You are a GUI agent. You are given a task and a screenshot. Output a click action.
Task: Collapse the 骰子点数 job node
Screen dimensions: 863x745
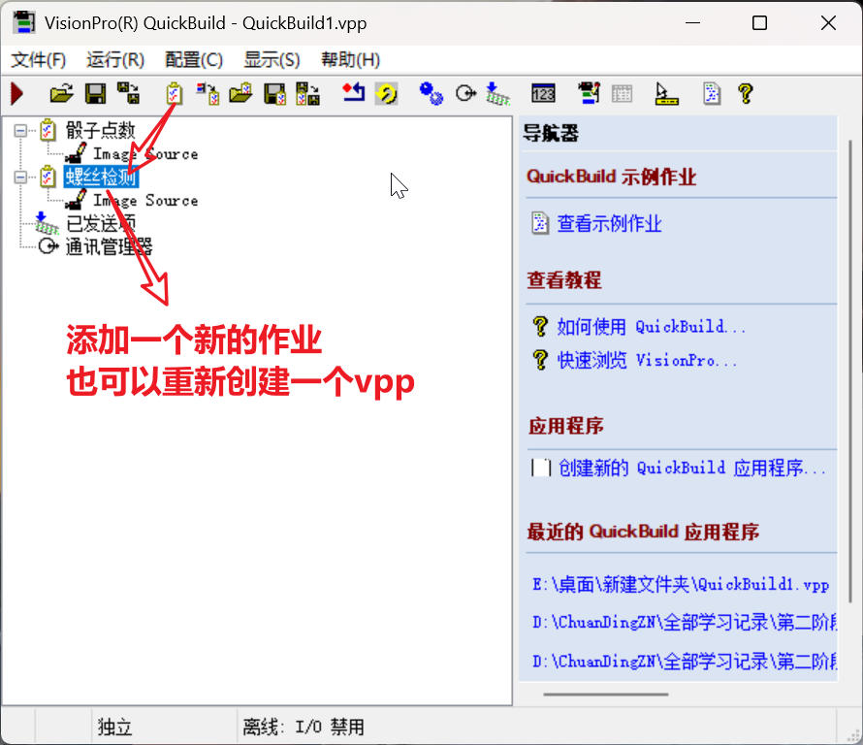pyautogui.click(x=20, y=131)
